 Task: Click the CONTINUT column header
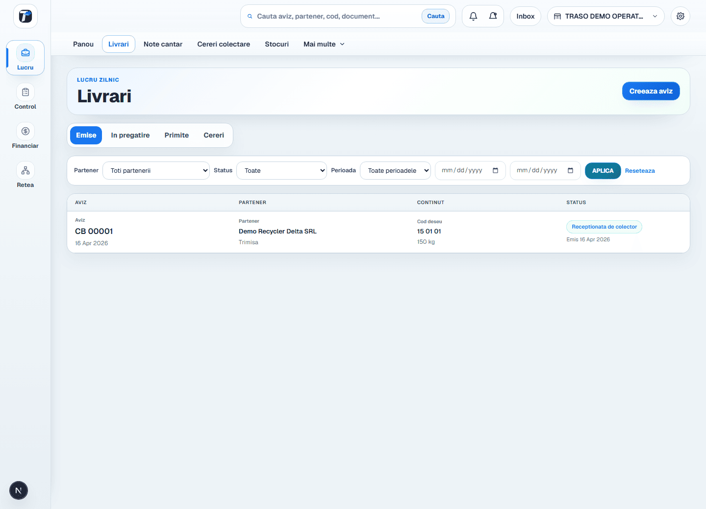click(x=430, y=202)
